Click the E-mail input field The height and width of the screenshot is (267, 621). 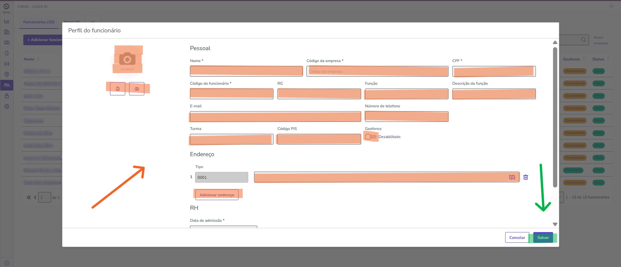275,117
